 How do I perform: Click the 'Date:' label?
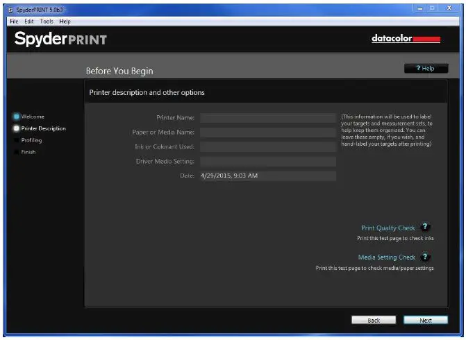pyautogui.click(x=187, y=176)
